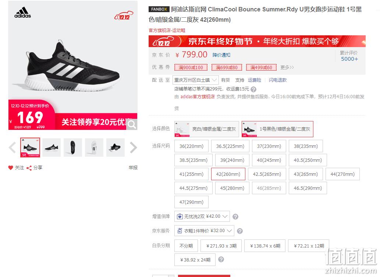Show next thumbnails with right arrow
This screenshot has width=380, height=277.
(x=133, y=148)
